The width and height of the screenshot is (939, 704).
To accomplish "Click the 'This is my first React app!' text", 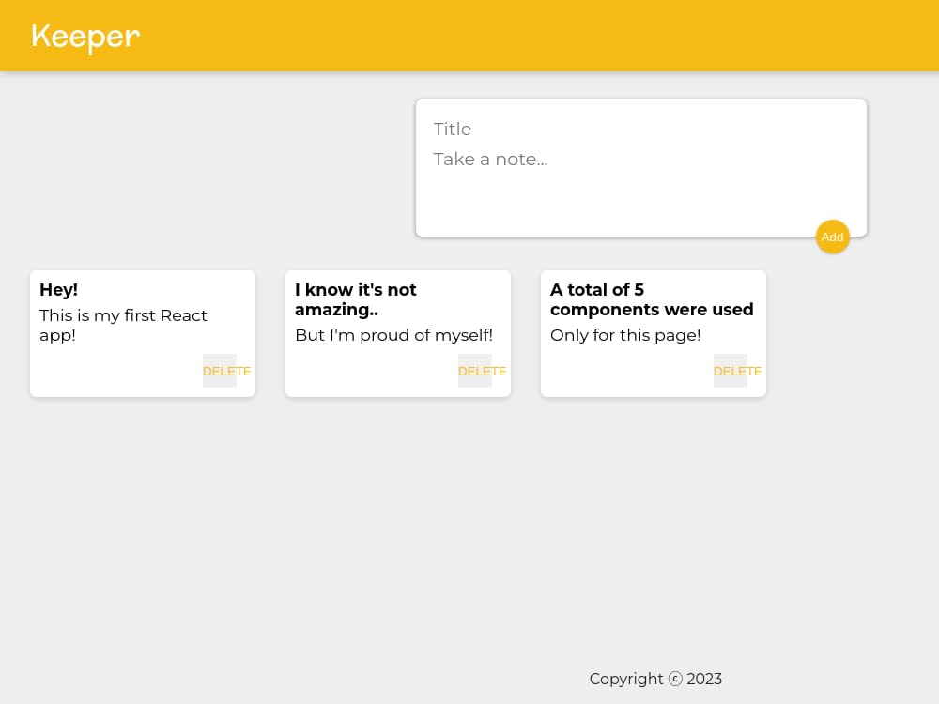I will pos(123,325).
